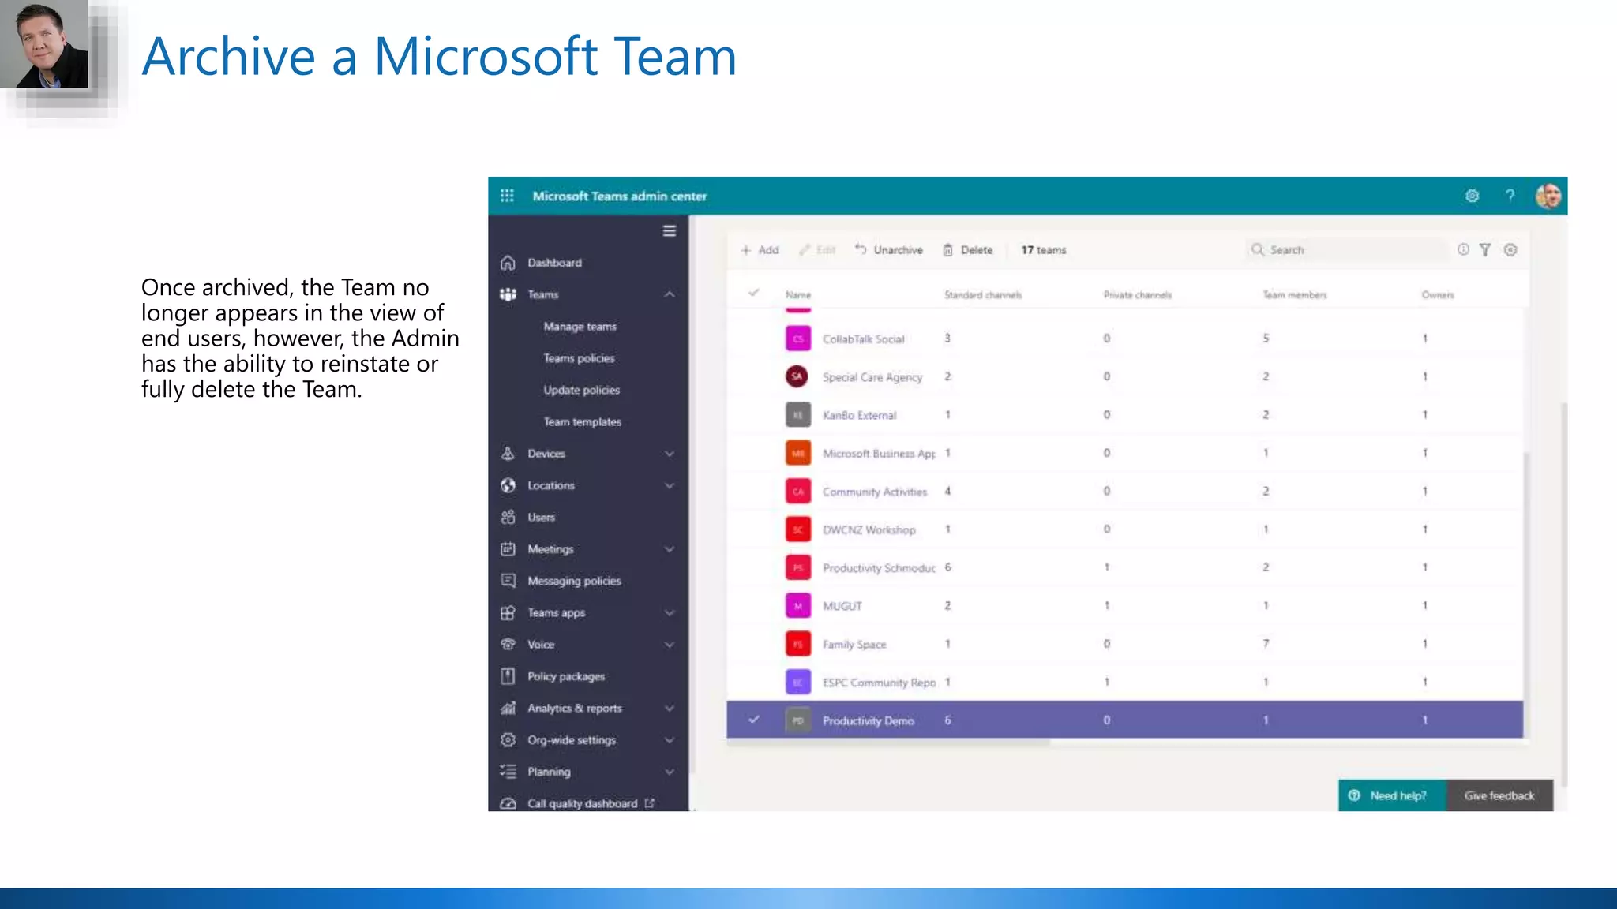This screenshot has width=1617, height=909.
Task: Click the Planning list icon
Action: click(508, 772)
